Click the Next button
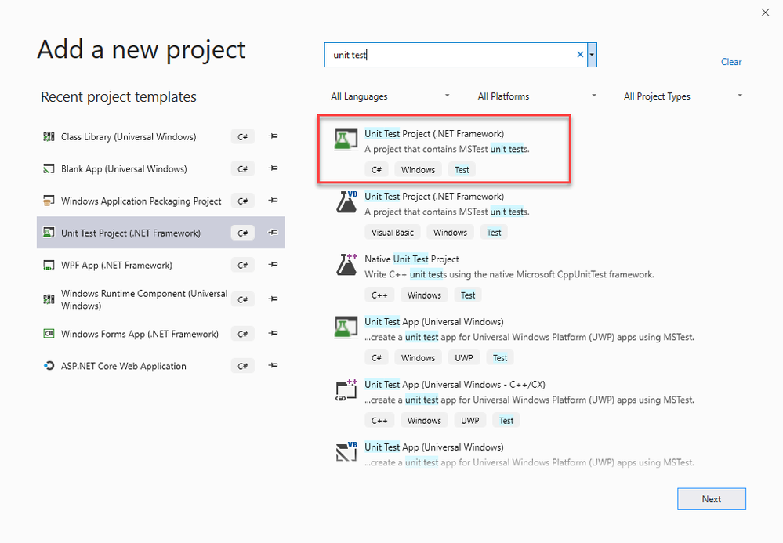Screen dimensions: 783x543 click(x=712, y=499)
